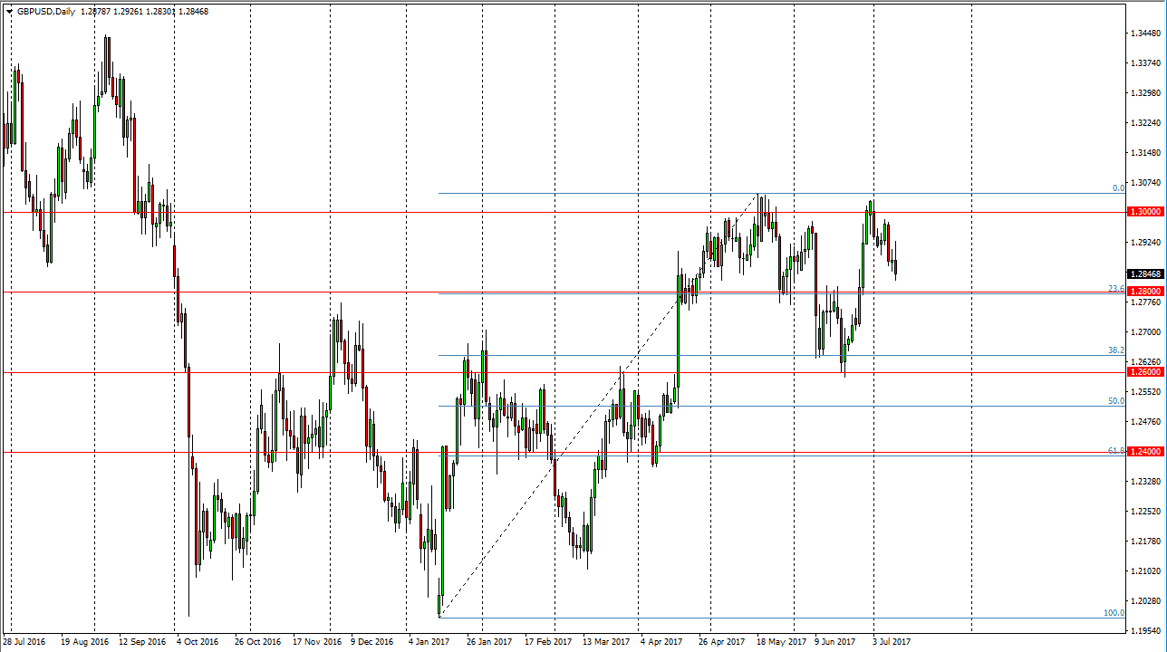Expand the chart dropdown arrow beside GBPUSD

point(9,13)
